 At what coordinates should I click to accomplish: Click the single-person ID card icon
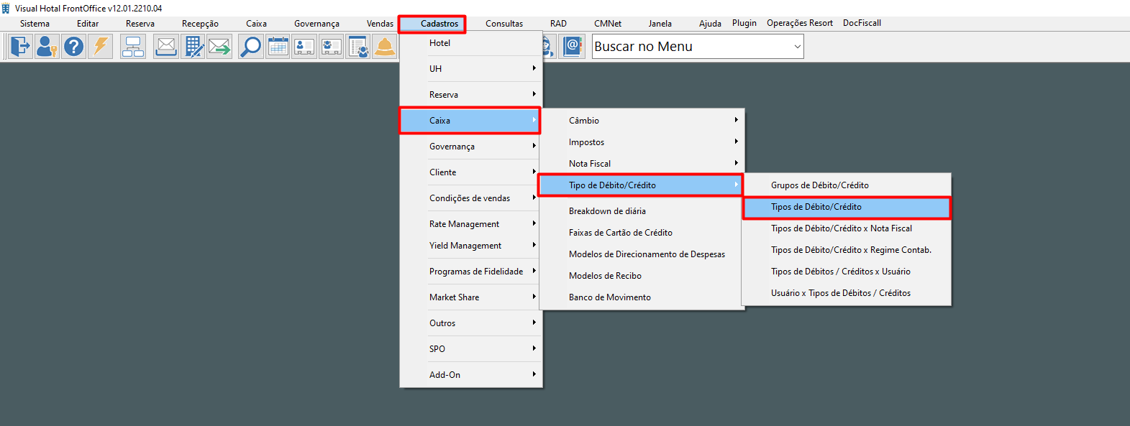(304, 47)
